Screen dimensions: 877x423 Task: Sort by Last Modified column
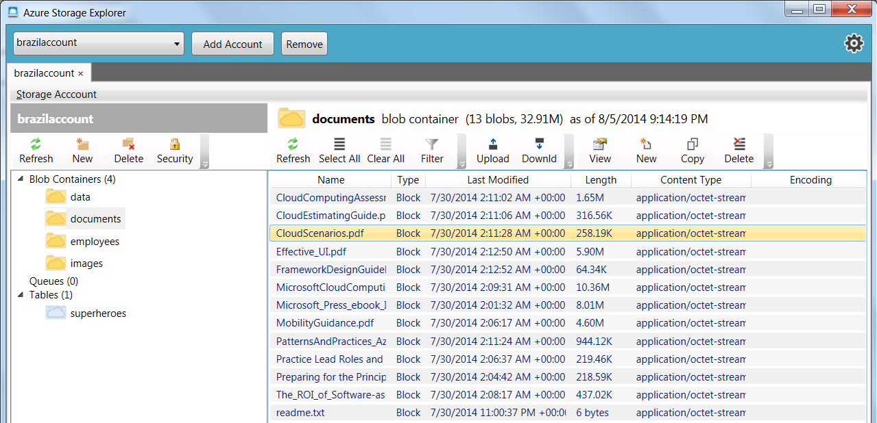(498, 179)
